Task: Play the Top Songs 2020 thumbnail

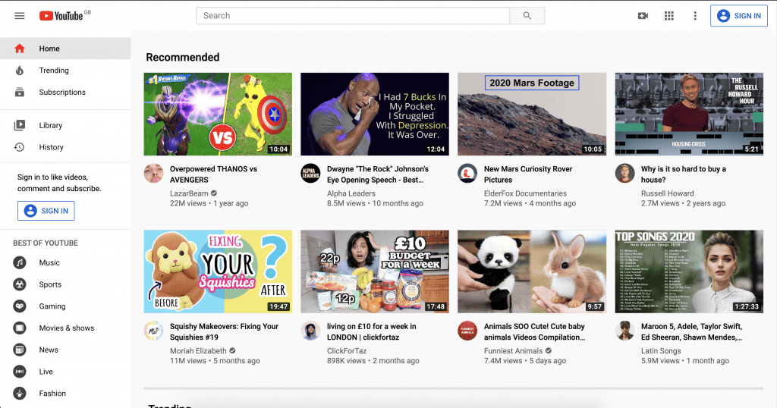Action: pos(689,271)
